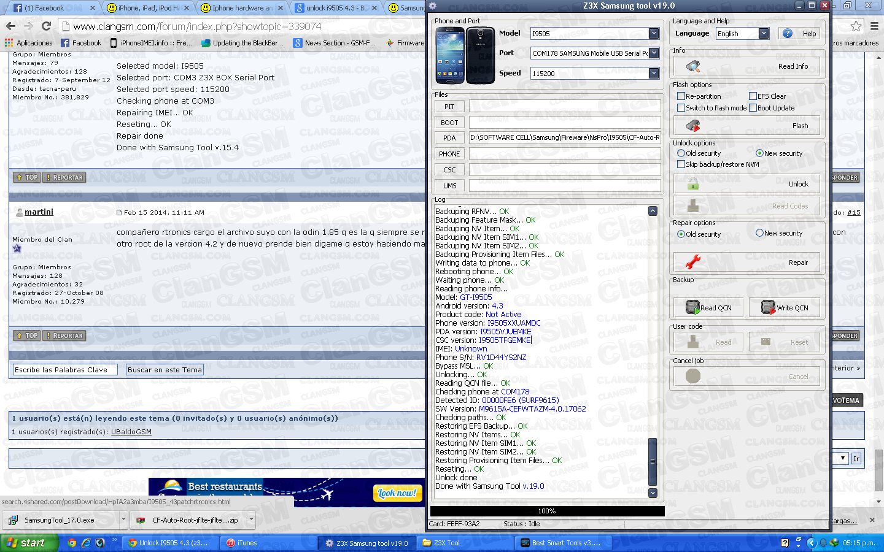The image size is (884, 552).
Task: Click the martini username link
Action: pyautogui.click(x=39, y=212)
